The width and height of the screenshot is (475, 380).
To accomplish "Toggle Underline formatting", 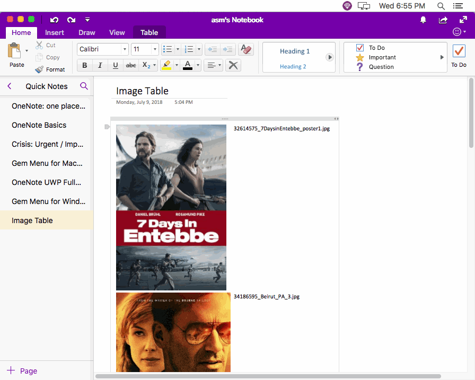I will pos(116,65).
